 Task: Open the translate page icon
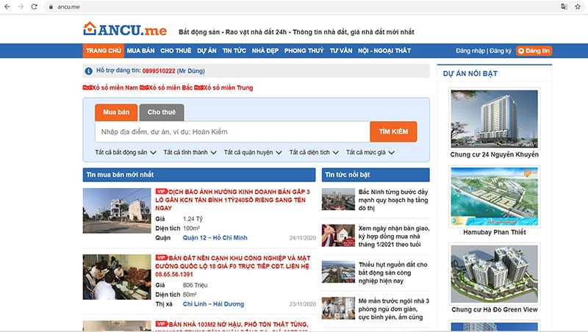tap(564, 7)
